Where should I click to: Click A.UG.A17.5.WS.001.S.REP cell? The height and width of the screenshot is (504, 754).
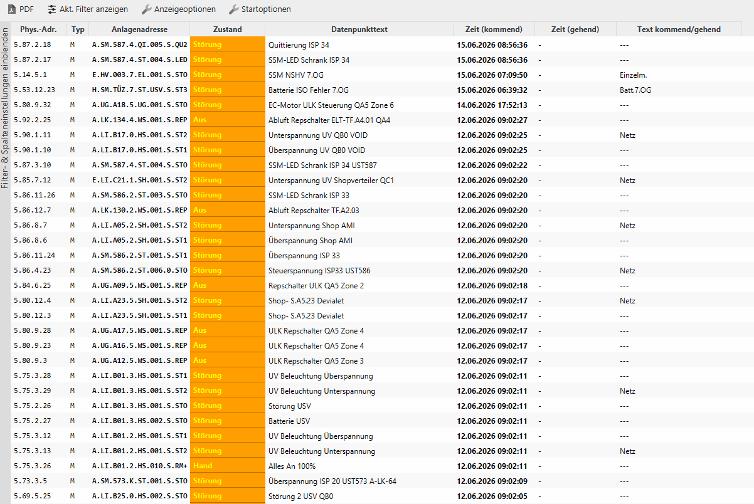point(139,330)
